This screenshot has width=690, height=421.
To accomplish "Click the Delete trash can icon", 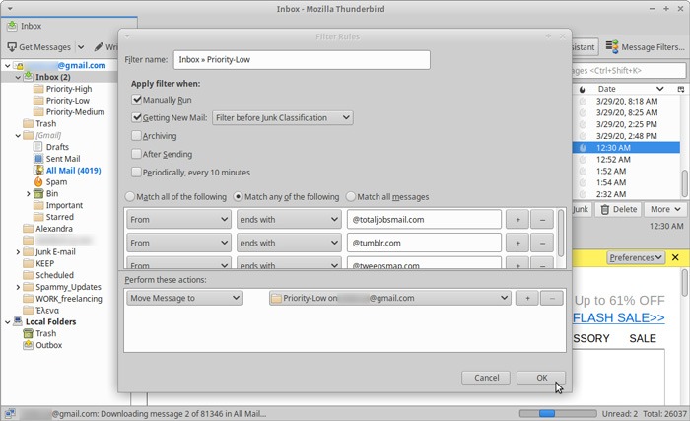I will (605, 209).
